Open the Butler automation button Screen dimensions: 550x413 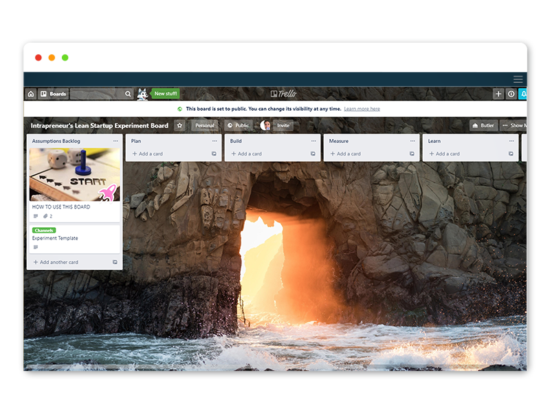[483, 125]
